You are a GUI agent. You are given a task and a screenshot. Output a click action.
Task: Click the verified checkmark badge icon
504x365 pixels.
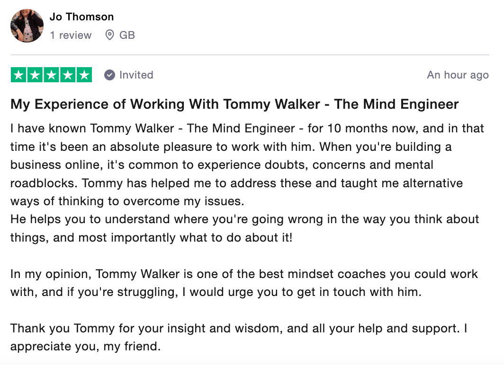tap(109, 75)
